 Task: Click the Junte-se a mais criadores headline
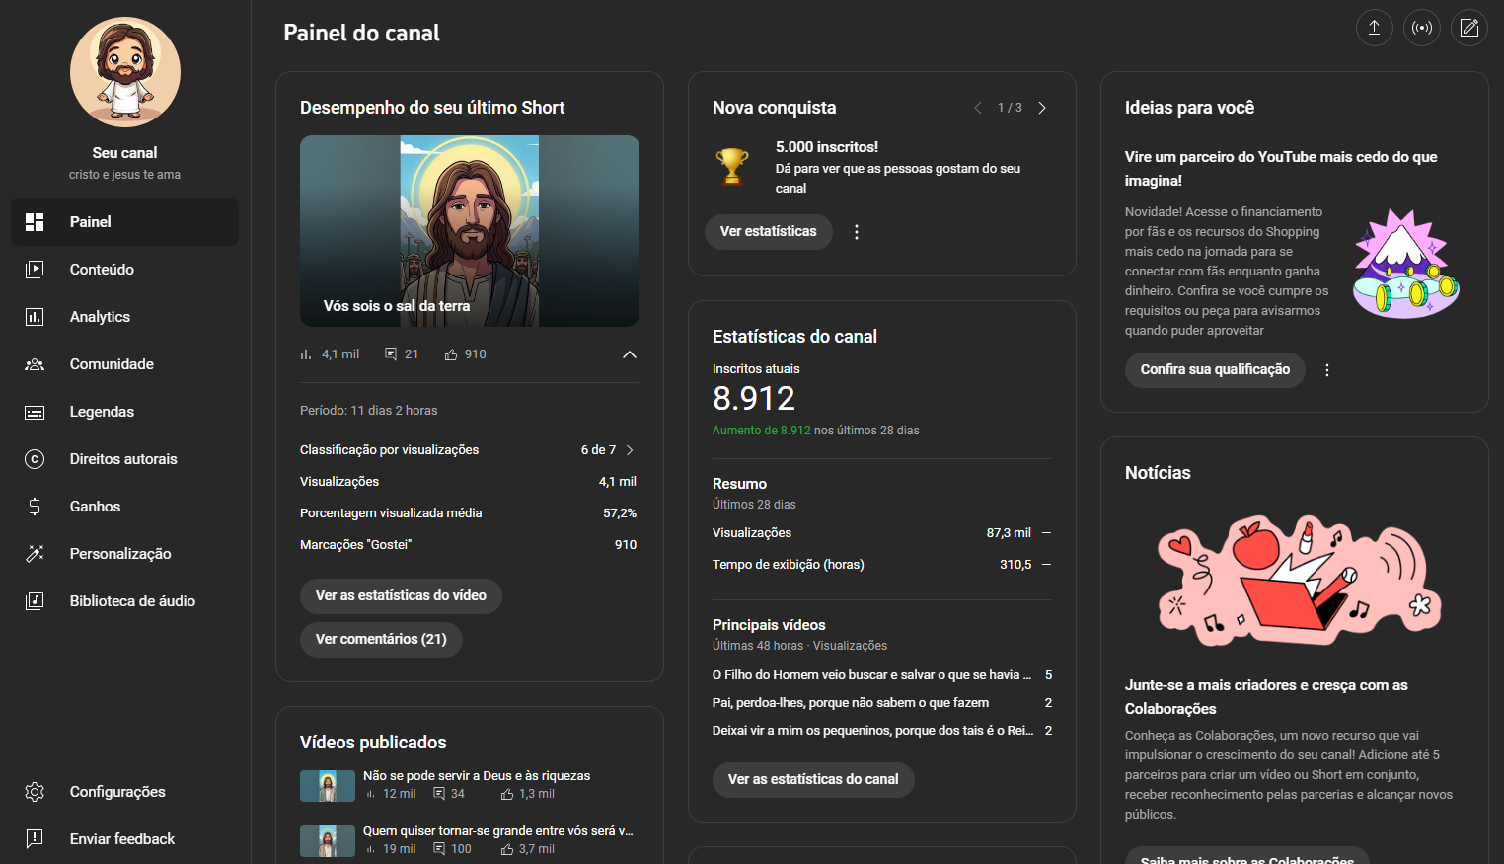pyautogui.click(x=1266, y=697)
